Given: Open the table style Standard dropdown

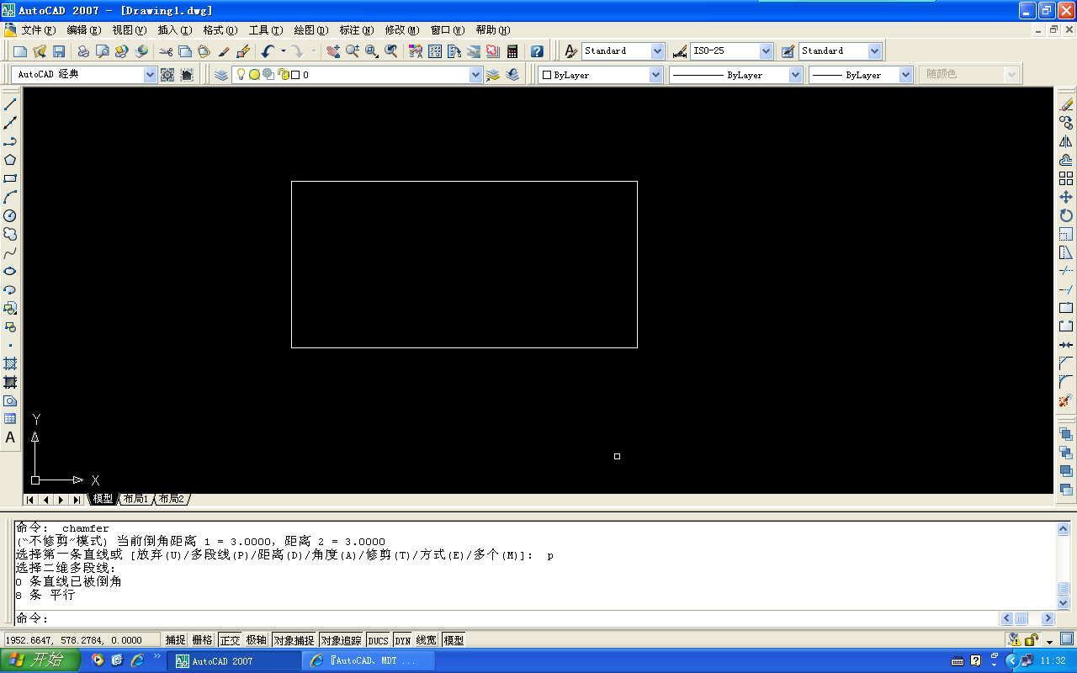Looking at the screenshot, I should click(x=875, y=51).
